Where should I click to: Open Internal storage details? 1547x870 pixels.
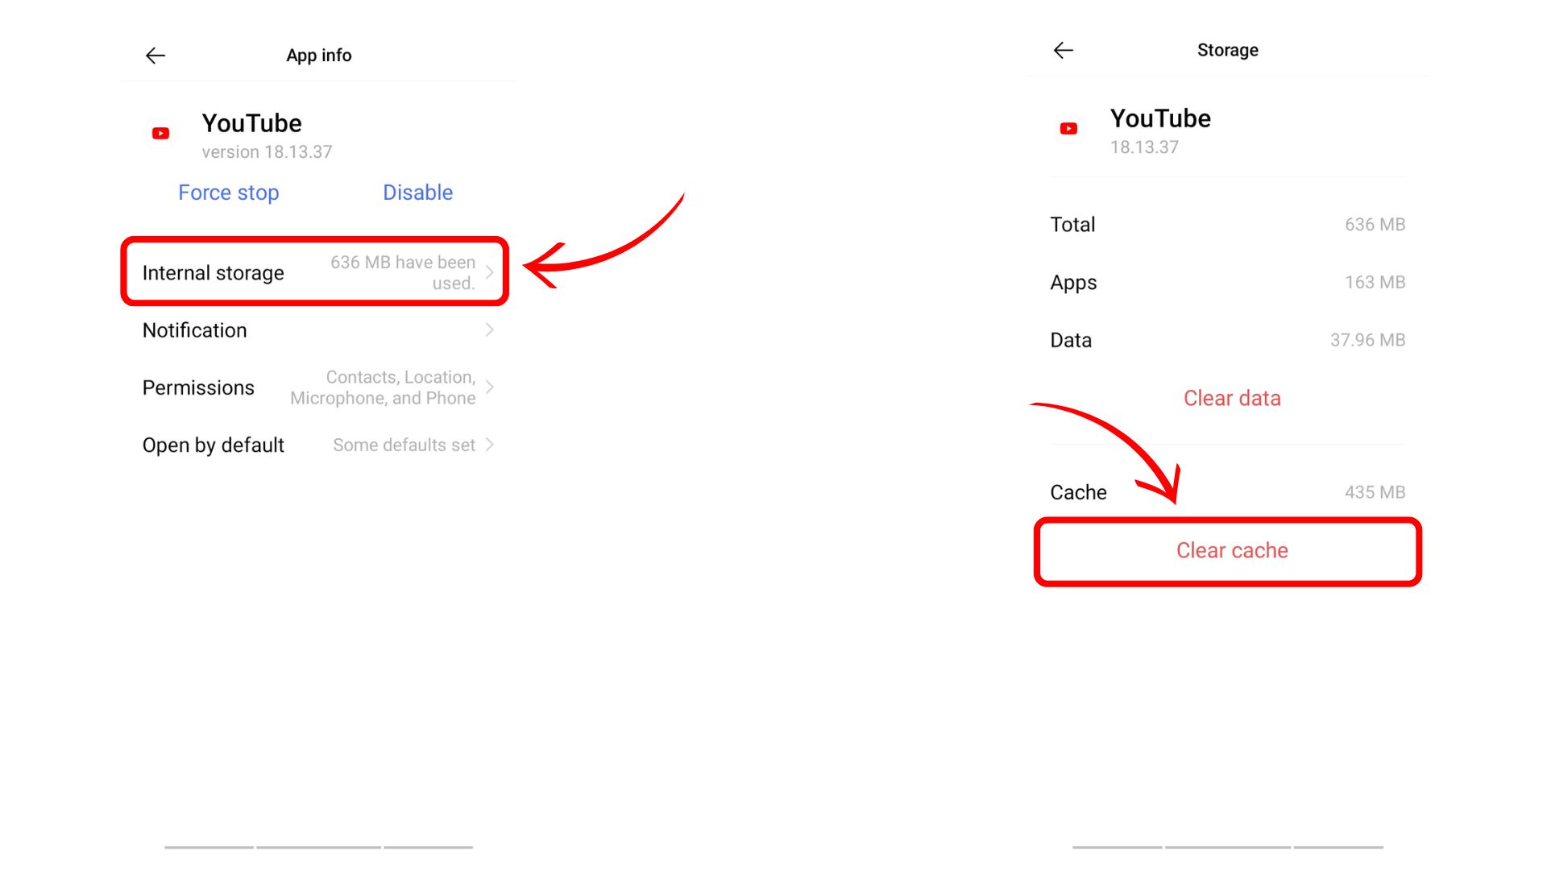(x=315, y=272)
